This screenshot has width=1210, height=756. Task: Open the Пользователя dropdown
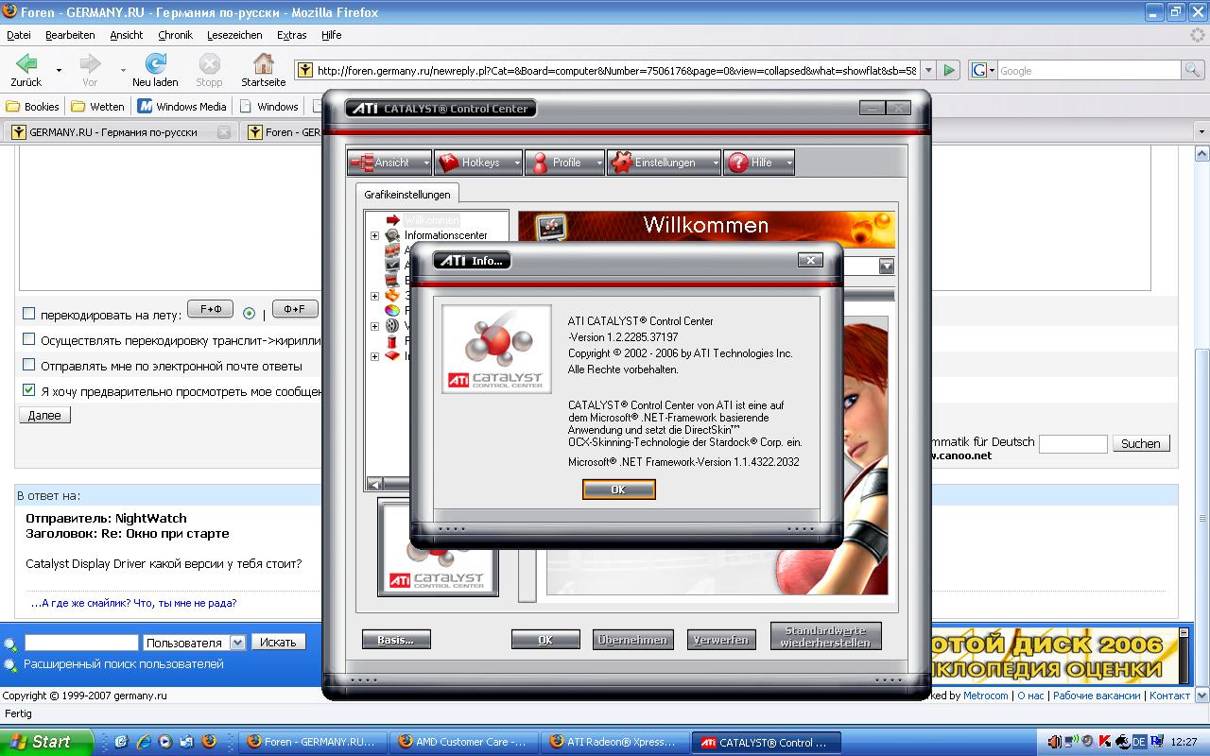coord(237,643)
